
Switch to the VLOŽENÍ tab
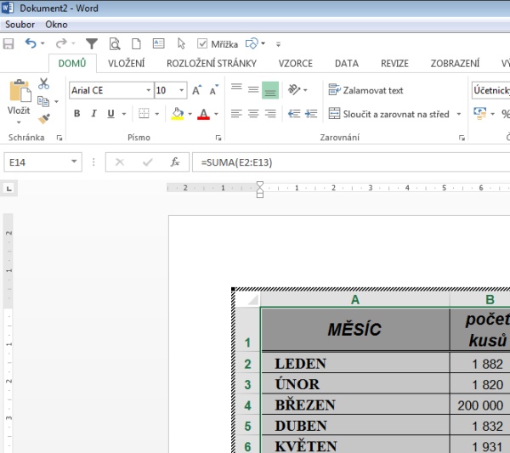(x=126, y=63)
